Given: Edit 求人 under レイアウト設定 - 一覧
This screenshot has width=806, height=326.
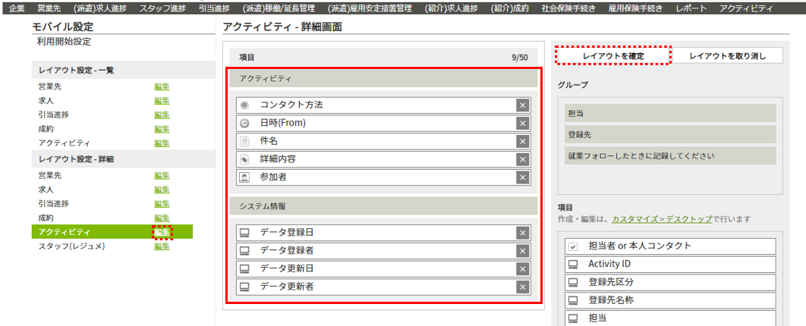Looking at the screenshot, I should click(162, 101).
